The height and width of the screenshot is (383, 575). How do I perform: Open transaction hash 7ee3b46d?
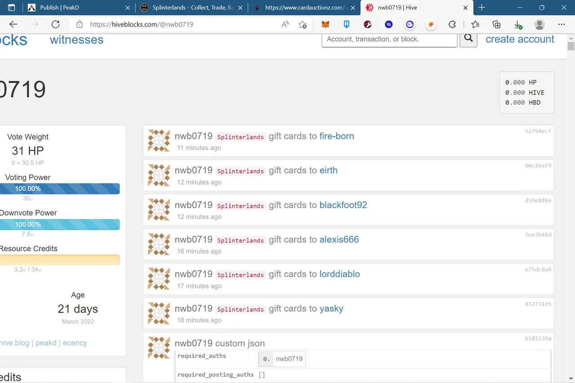click(538, 234)
